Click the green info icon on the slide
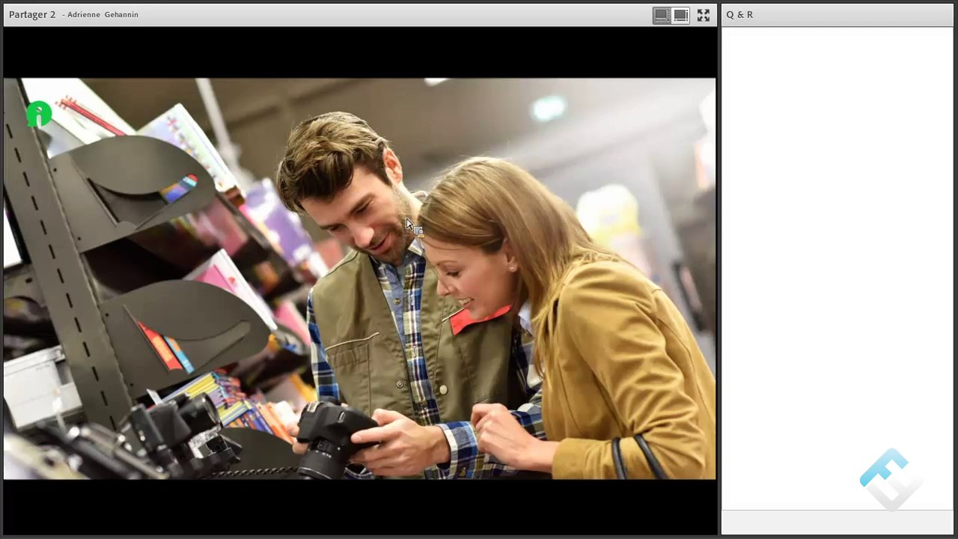Screen dimensions: 958x539 (39, 114)
